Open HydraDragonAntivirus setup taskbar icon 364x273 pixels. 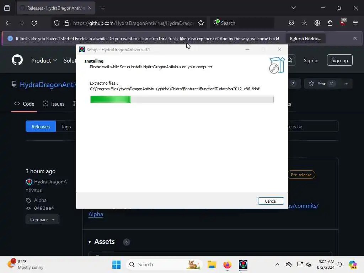[x=243, y=264]
